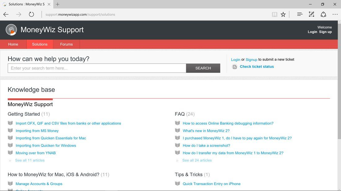The image size is (341, 191).
Task: Click Login at top right Welcome area
Action: tap(312, 32)
